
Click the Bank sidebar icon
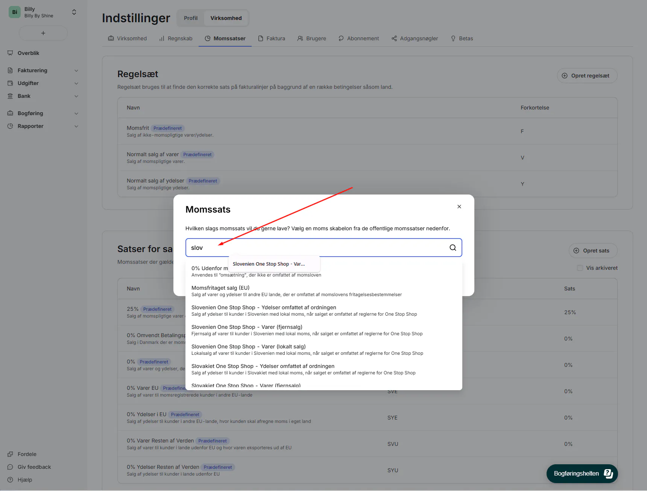tap(10, 96)
